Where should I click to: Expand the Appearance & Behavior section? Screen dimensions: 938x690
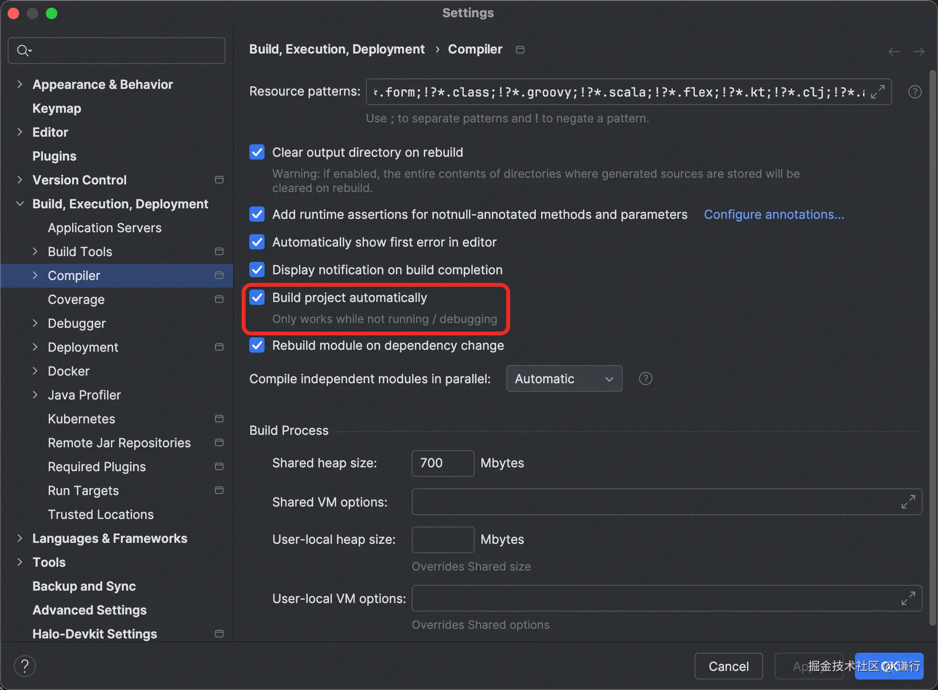(20, 85)
